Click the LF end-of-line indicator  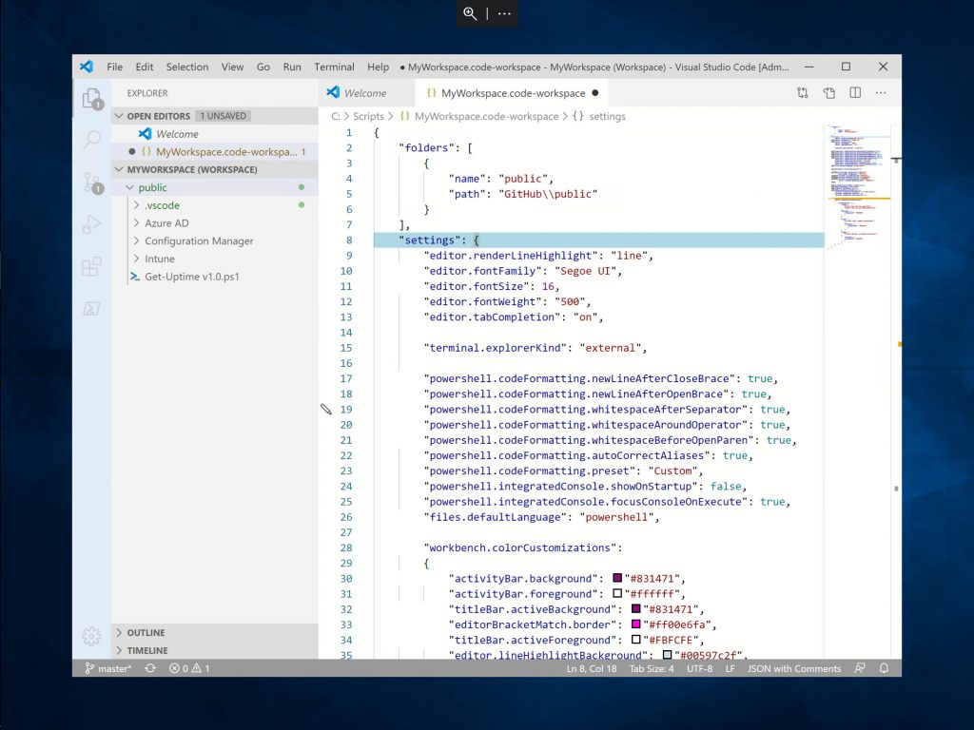pos(730,668)
